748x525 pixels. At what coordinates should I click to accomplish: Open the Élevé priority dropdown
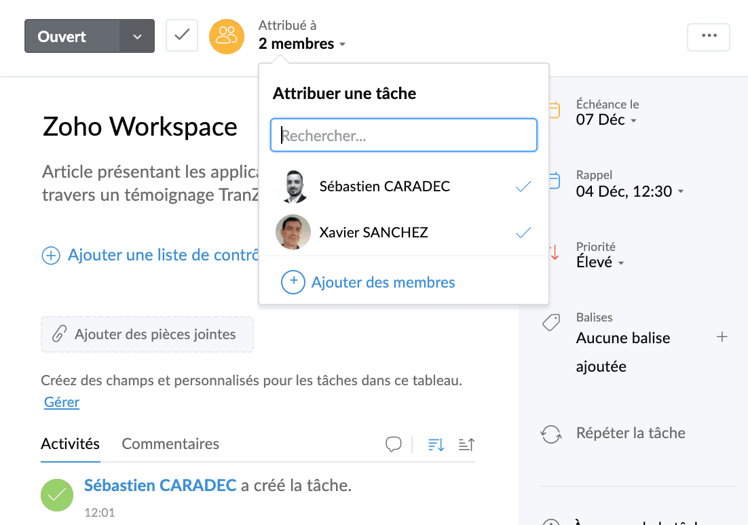click(x=600, y=262)
